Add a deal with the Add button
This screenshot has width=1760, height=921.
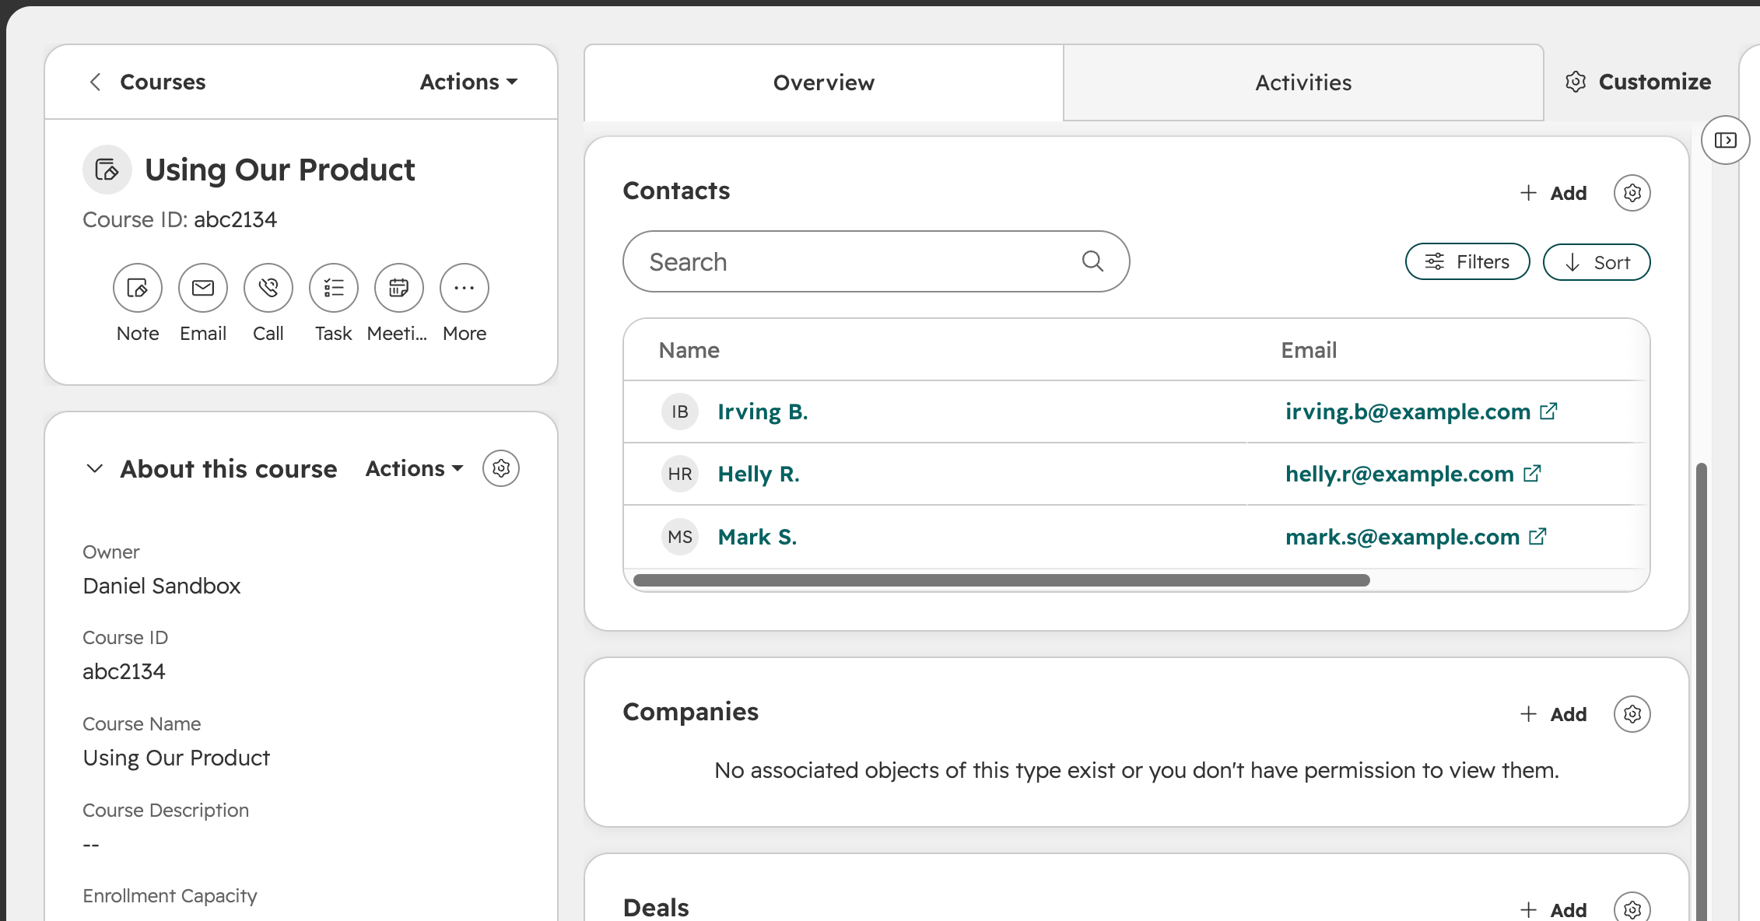[1553, 909]
